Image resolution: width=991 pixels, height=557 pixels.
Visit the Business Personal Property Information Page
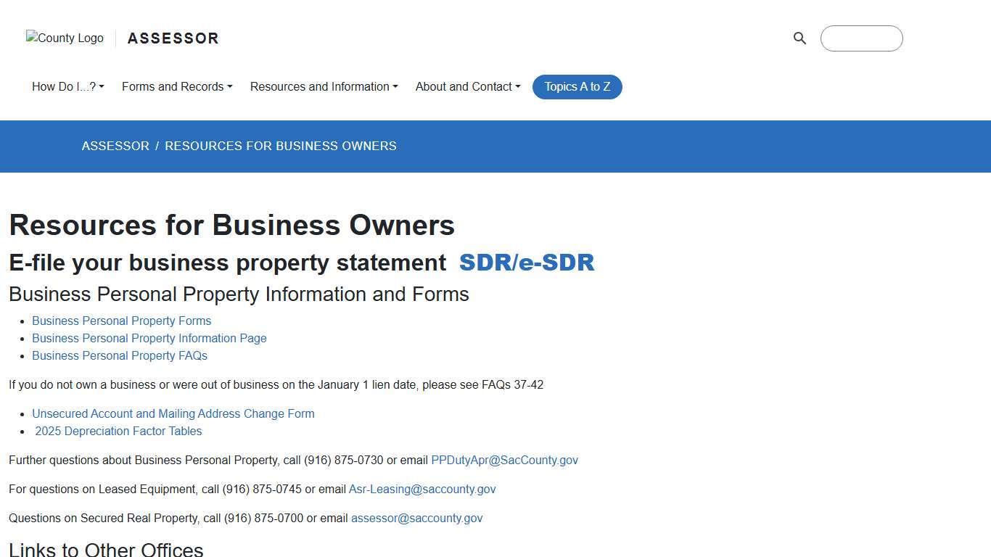tap(149, 338)
